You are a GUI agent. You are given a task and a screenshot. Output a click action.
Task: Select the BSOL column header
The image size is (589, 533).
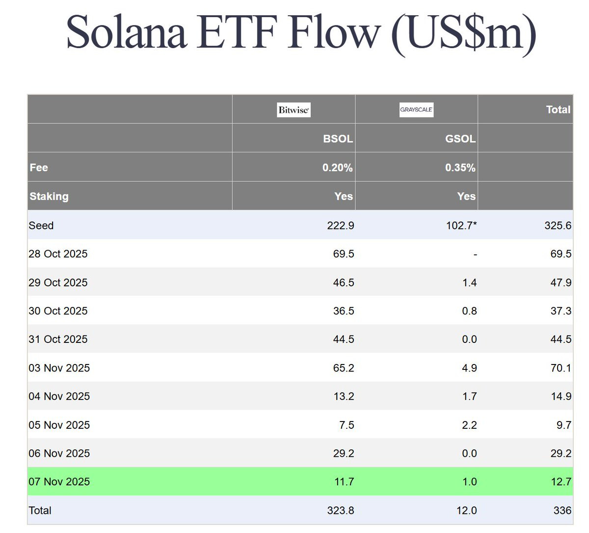click(338, 139)
